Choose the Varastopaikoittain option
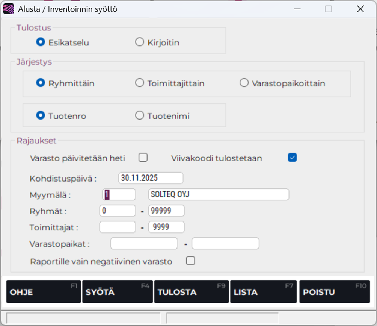This screenshot has height=326, width=377. [244, 83]
